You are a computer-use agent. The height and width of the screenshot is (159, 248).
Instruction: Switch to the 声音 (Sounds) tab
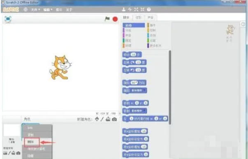[150, 18]
